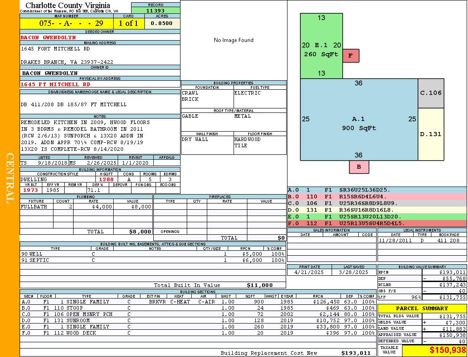
Task: Click the No Image Found placeholder
Action: 234,40
